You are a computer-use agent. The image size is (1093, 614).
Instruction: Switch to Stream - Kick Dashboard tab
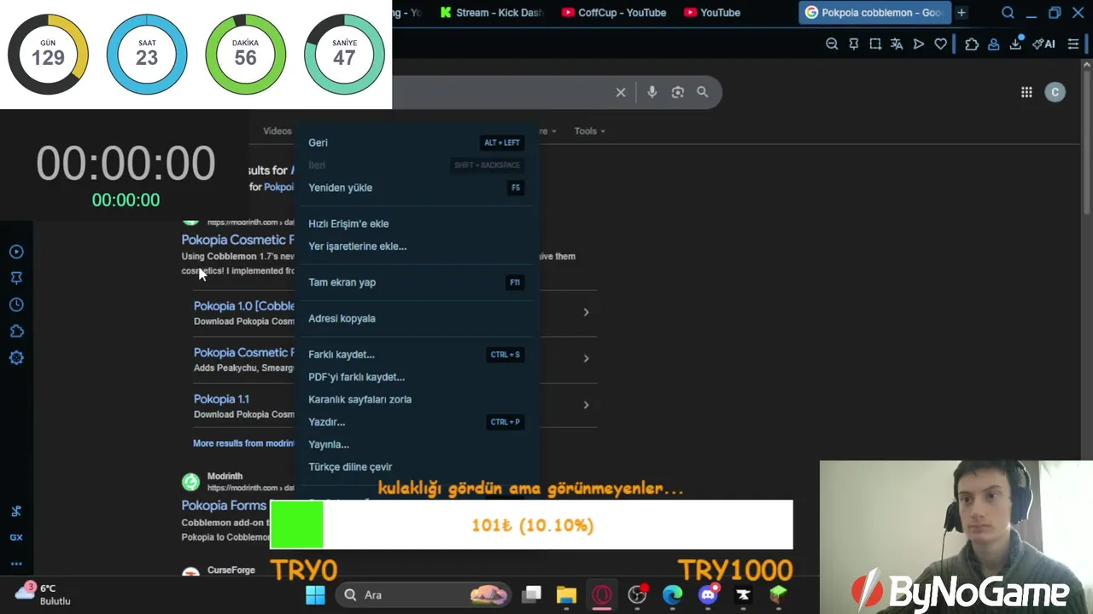tap(493, 13)
